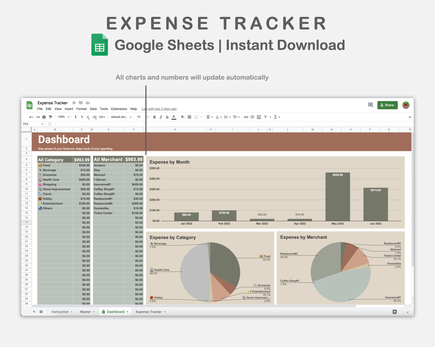435x347 pixels.
Task: Toggle bold formatting
Action: [x=154, y=117]
